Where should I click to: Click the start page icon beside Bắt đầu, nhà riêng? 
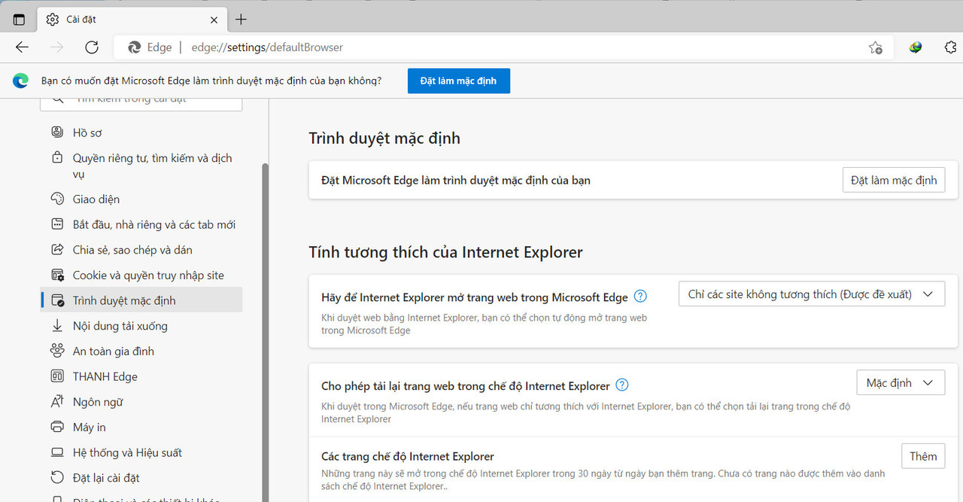[x=57, y=224]
